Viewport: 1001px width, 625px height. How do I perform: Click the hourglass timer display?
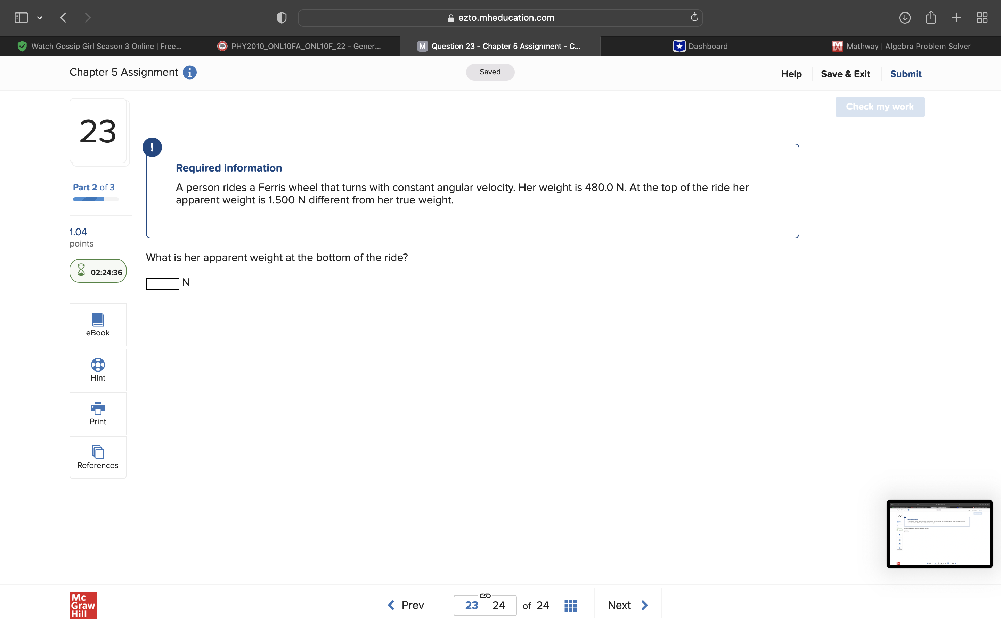98,271
